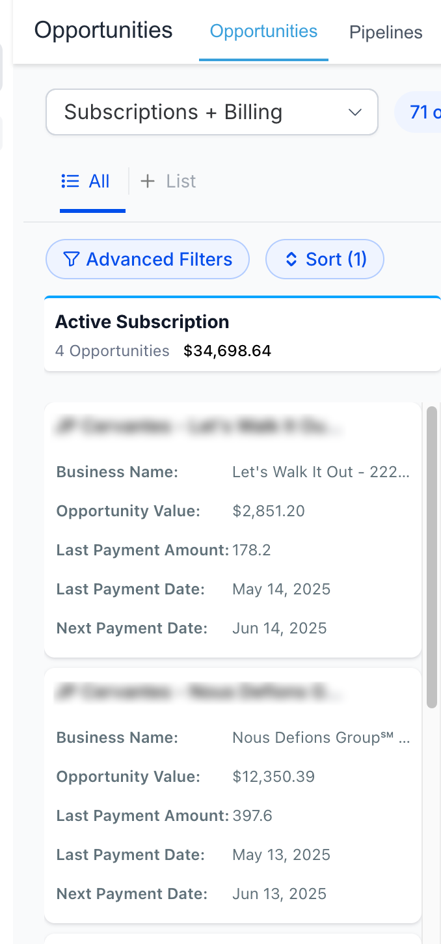The image size is (441, 944).
Task: Expand the pipeline dropdown chevron
Action: pyautogui.click(x=355, y=112)
